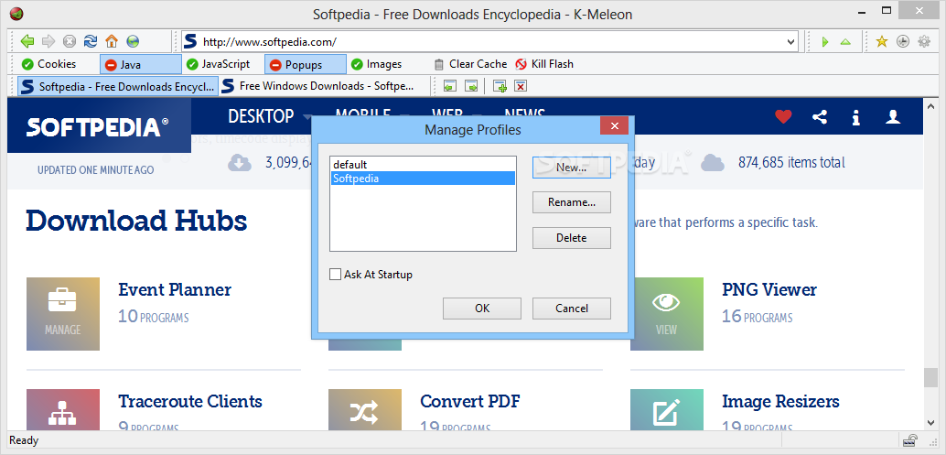This screenshot has width=946, height=455.
Task: Click the New... button in Manage Profiles
Action: tap(571, 168)
